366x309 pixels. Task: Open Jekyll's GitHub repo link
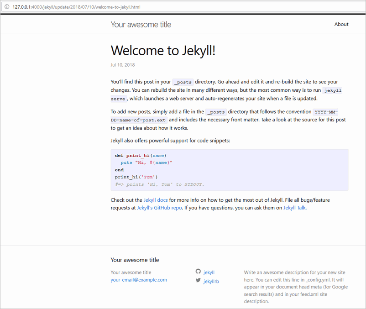coord(159,208)
